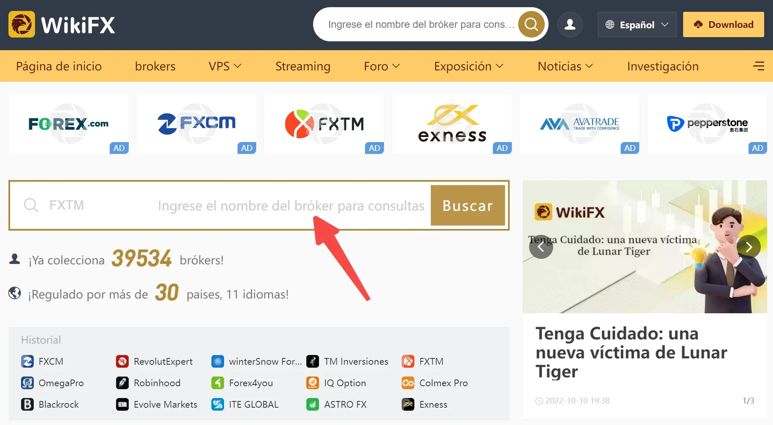Click the Download button
773x425 pixels.
(724, 24)
